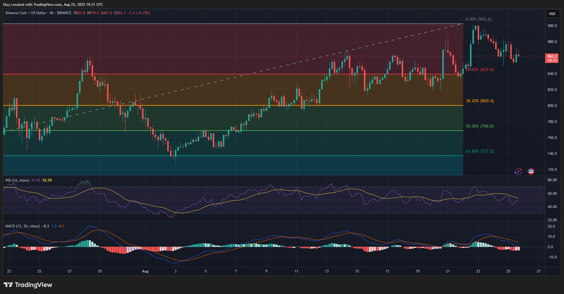This screenshot has height=294, width=564.
Task: Click the 21 date on the time axis
Action: (x=448, y=271)
